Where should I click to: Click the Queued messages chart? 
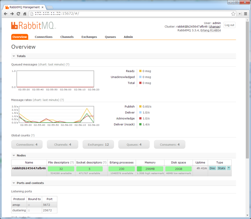coord(55,79)
